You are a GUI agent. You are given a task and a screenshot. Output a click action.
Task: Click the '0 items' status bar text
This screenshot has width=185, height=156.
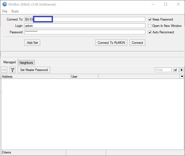point(6,152)
